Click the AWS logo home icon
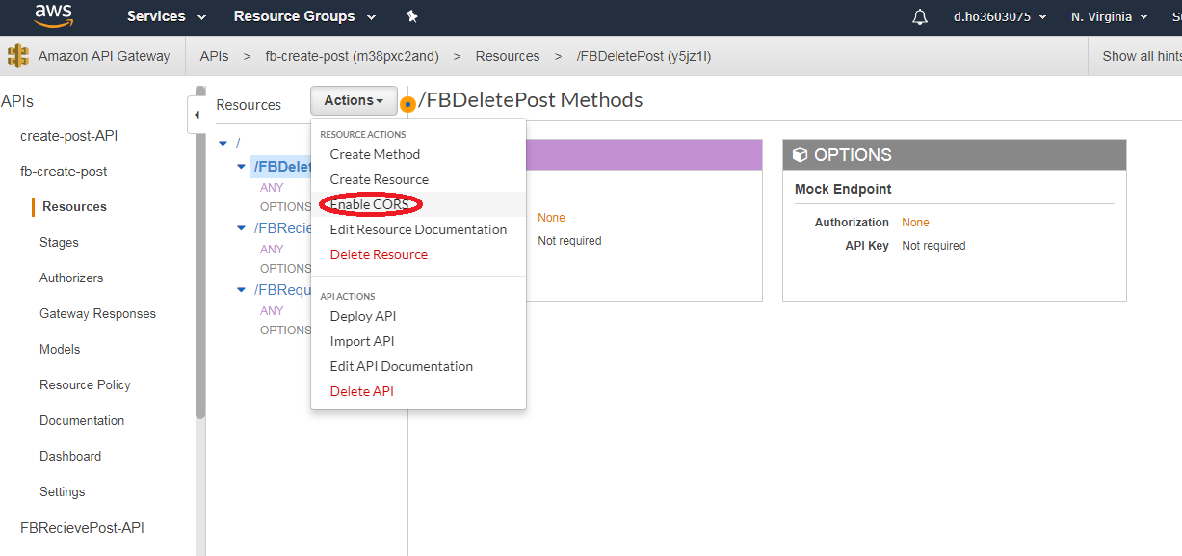The height and width of the screenshot is (556, 1182). pyautogui.click(x=54, y=16)
